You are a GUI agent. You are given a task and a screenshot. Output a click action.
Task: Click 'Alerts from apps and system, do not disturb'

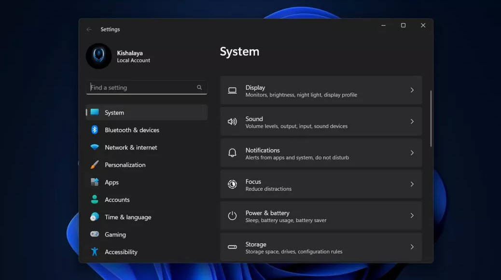[x=297, y=157]
